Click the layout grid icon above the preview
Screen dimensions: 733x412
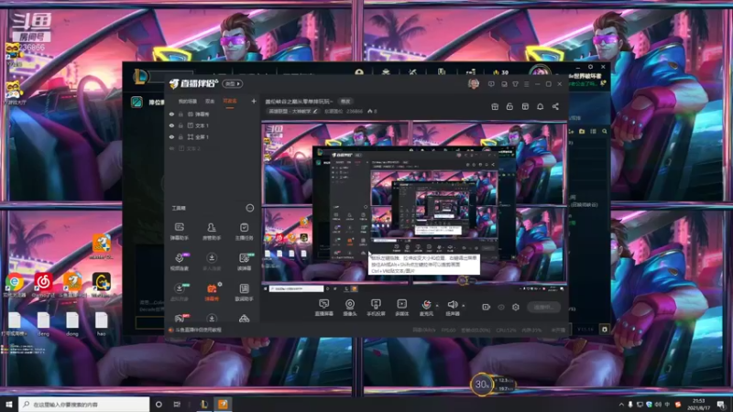[525, 106]
